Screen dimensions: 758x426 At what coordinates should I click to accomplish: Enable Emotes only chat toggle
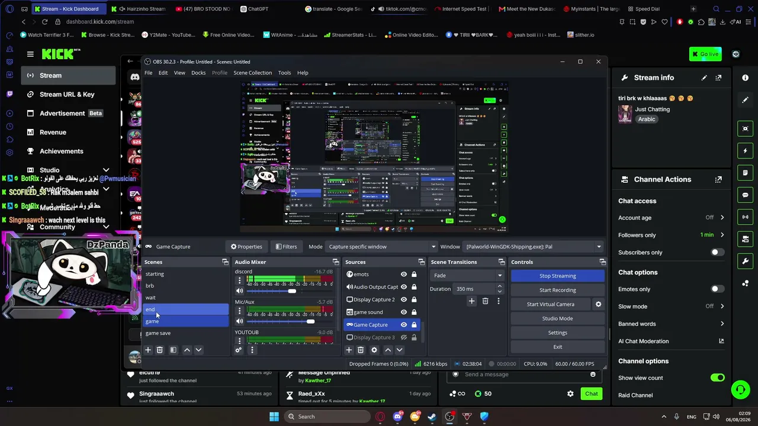point(717,289)
